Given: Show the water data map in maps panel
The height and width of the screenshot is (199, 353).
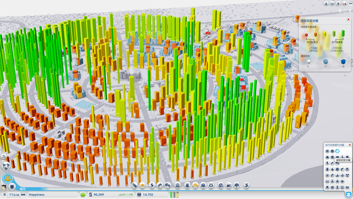Looking at the screenshot, I should click(x=332, y=163).
